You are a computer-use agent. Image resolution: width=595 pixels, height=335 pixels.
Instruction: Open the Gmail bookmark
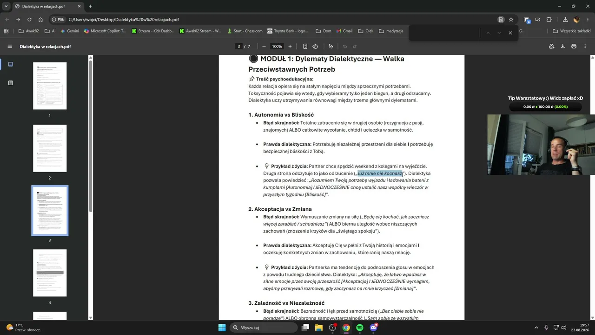point(344,31)
